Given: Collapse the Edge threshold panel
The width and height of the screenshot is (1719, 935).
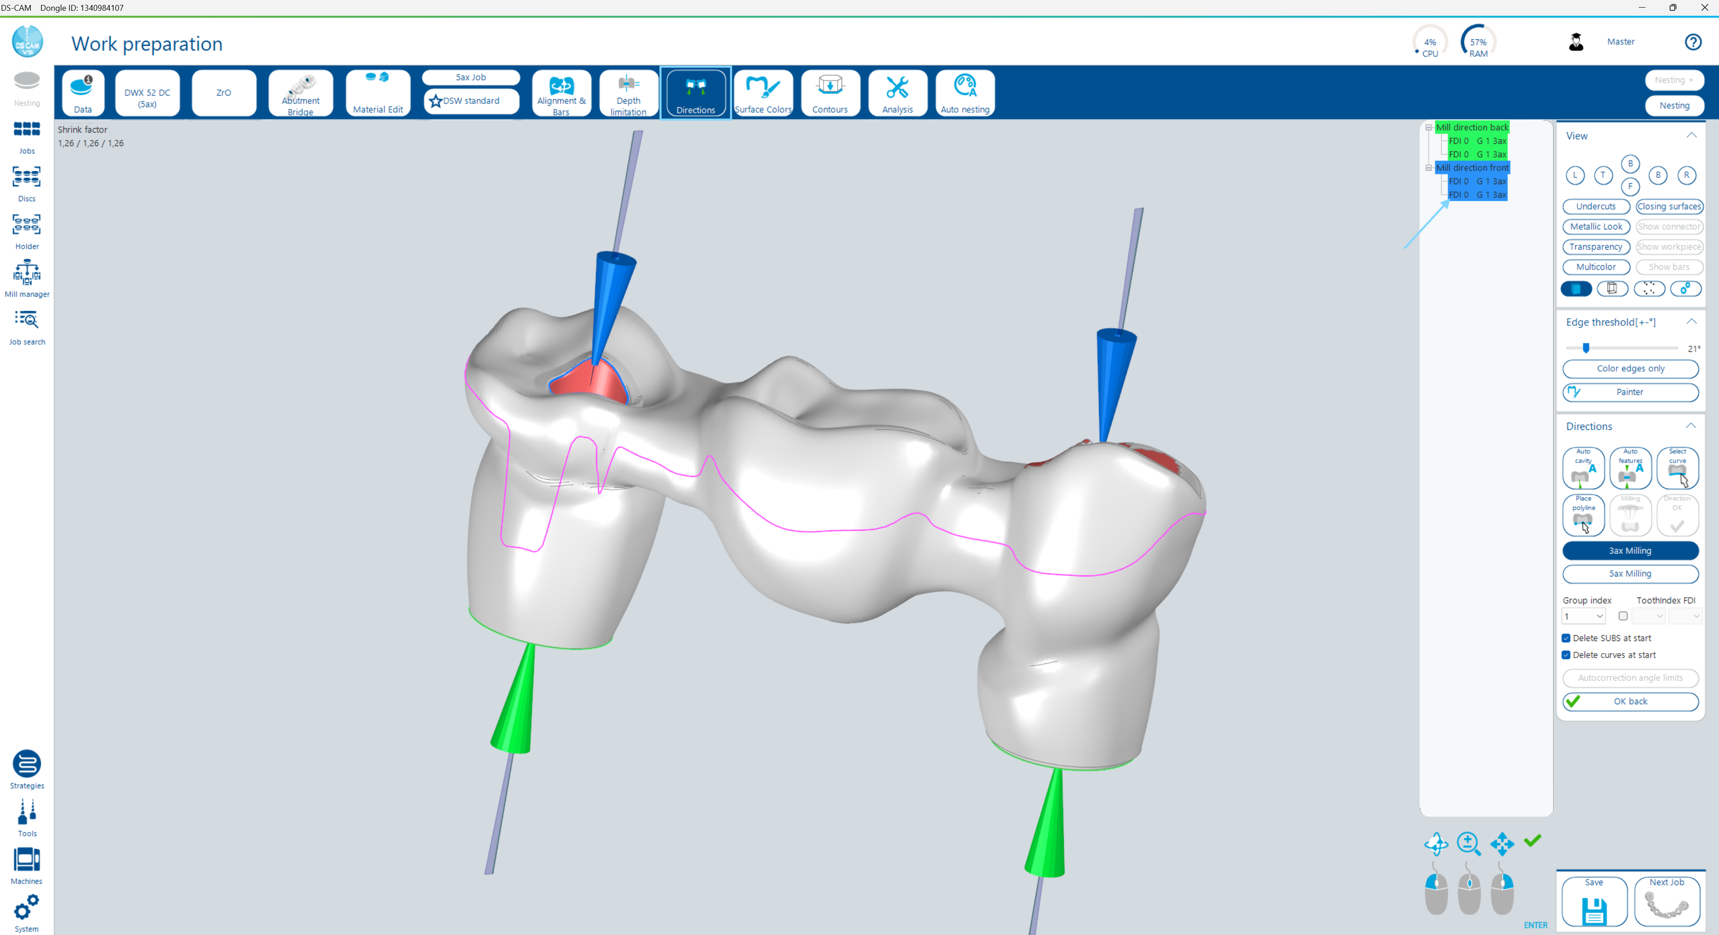Looking at the screenshot, I should point(1691,322).
